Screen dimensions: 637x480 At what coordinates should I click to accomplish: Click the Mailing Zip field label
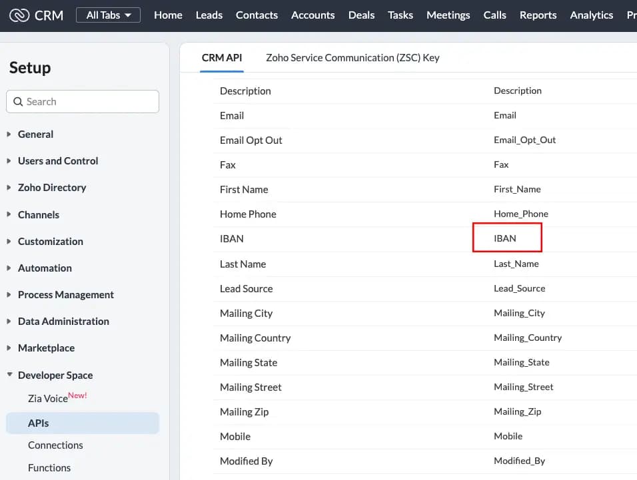click(244, 412)
